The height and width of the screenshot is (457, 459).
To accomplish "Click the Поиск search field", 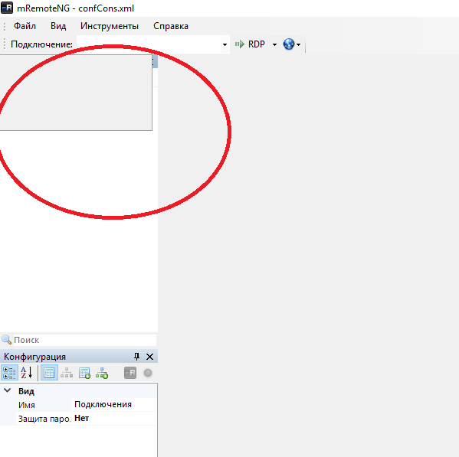I will coord(85,340).
